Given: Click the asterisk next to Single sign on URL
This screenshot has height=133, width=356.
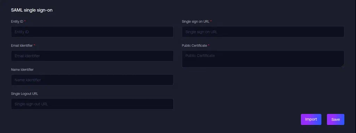Looking at the screenshot, I should (x=211, y=21).
